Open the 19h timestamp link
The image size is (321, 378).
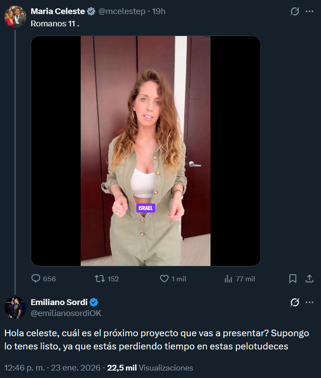pos(159,12)
